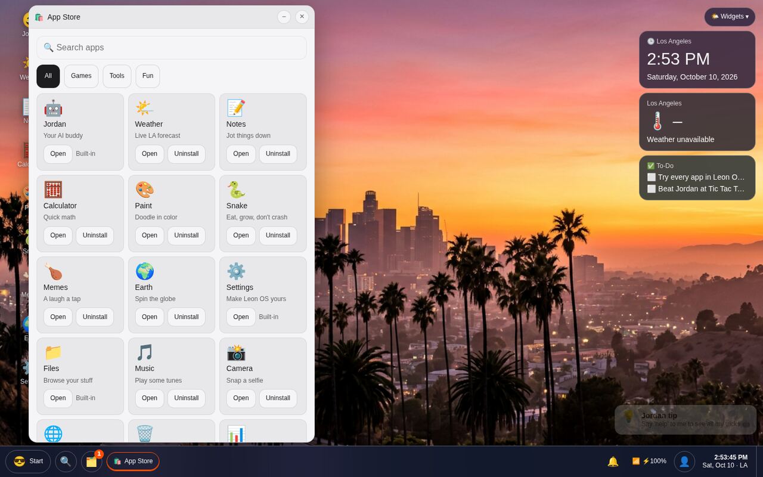Open the Jordan AI buddy app

coord(58,154)
